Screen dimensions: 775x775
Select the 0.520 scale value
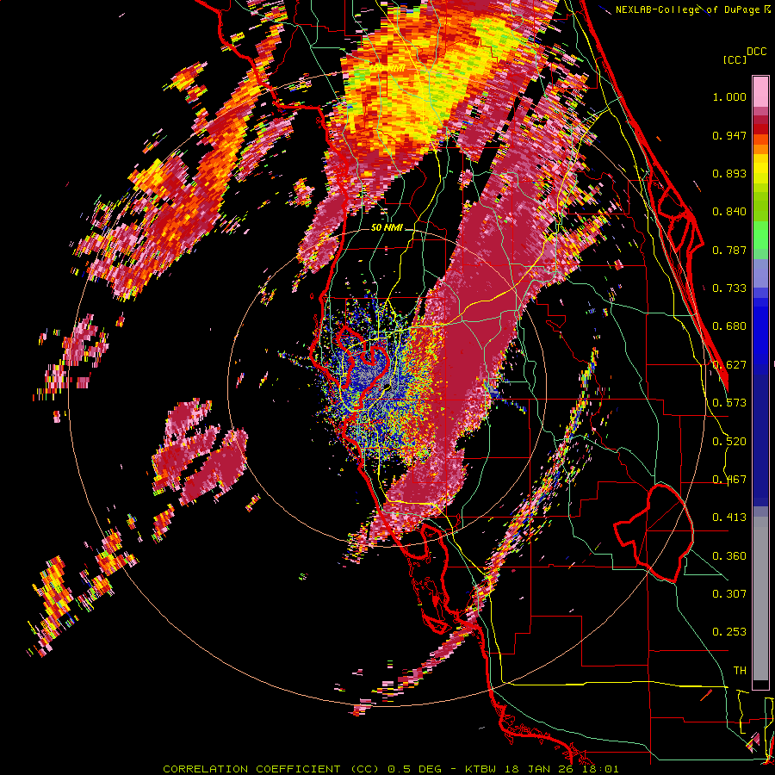[729, 442]
